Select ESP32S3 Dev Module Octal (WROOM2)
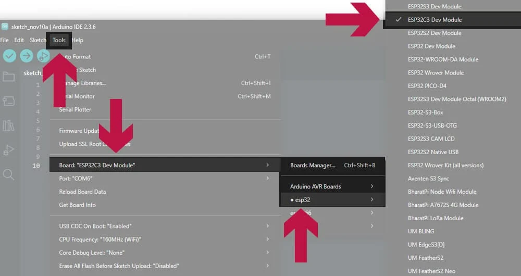Image resolution: width=521 pixels, height=276 pixels. click(x=452, y=99)
